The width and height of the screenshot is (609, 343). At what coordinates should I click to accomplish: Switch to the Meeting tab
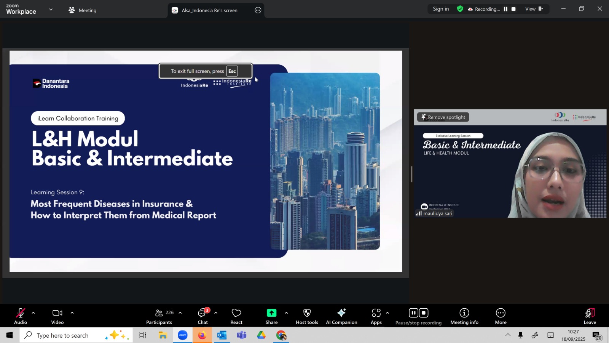[x=83, y=10]
